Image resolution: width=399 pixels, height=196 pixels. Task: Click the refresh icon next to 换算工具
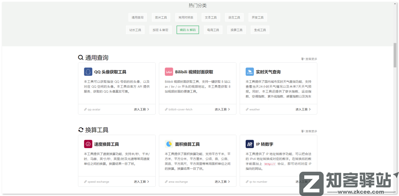(81, 130)
